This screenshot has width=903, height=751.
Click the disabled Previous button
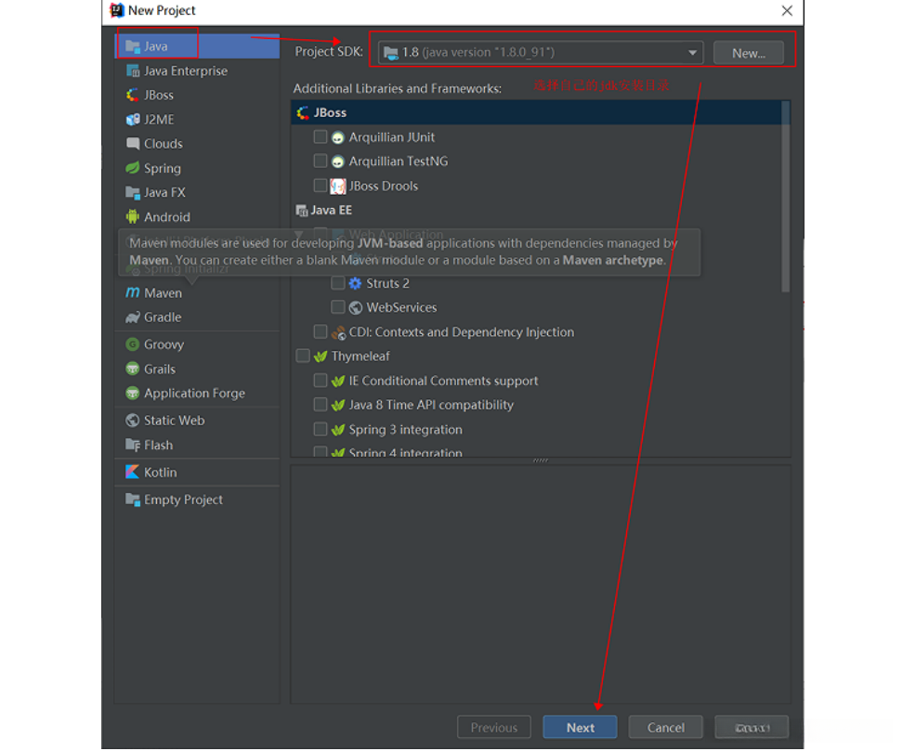(494, 728)
